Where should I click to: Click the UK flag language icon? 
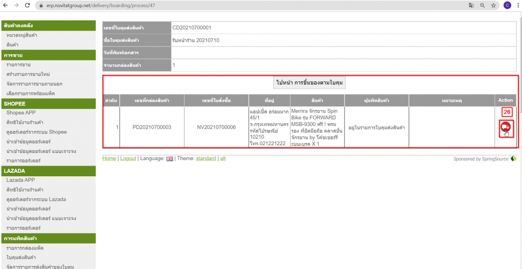[x=170, y=159]
